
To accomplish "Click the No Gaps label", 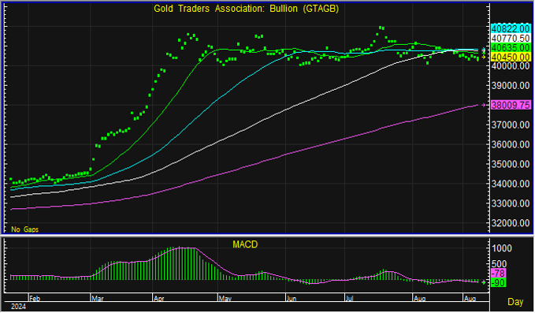I will tap(25, 229).
